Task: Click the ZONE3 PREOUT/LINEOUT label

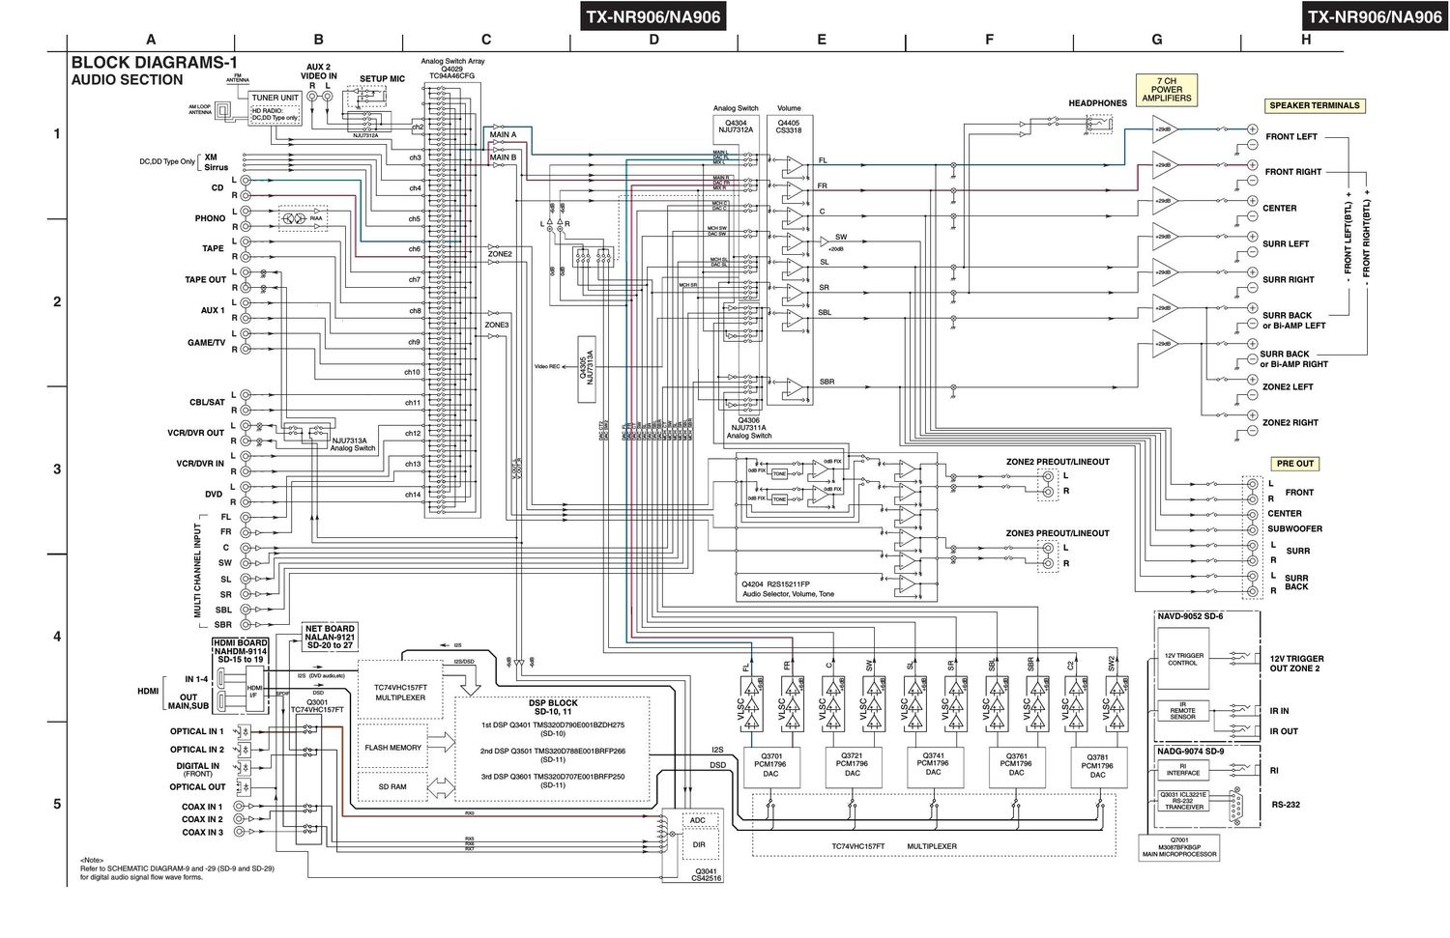Action: (x=1057, y=533)
